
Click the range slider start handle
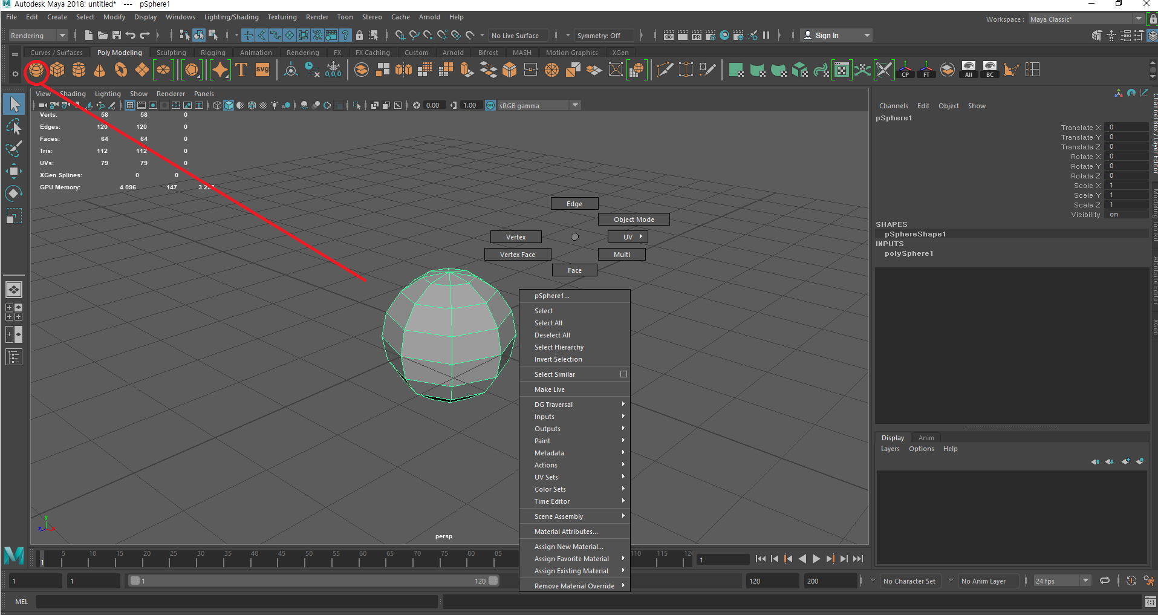tap(135, 581)
